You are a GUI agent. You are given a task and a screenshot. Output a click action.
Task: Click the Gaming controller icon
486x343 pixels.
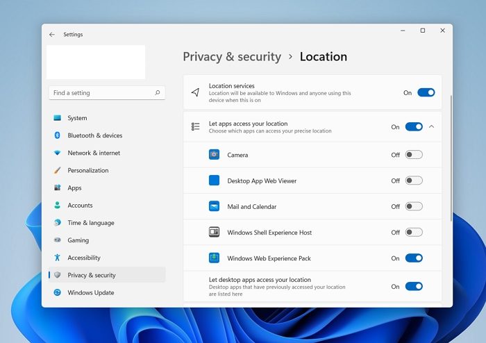(58, 240)
